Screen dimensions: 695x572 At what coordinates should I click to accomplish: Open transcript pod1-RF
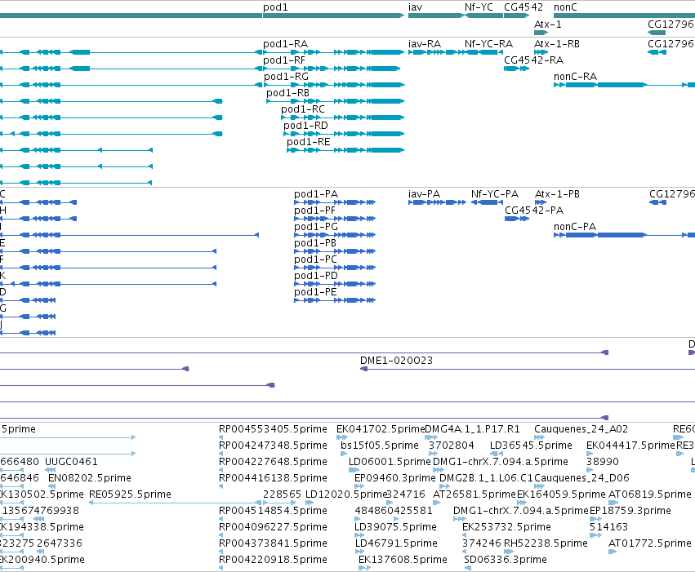[284, 60]
